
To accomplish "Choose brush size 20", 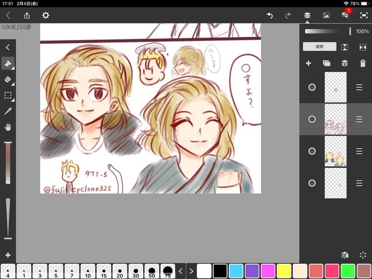I will 120,271.
